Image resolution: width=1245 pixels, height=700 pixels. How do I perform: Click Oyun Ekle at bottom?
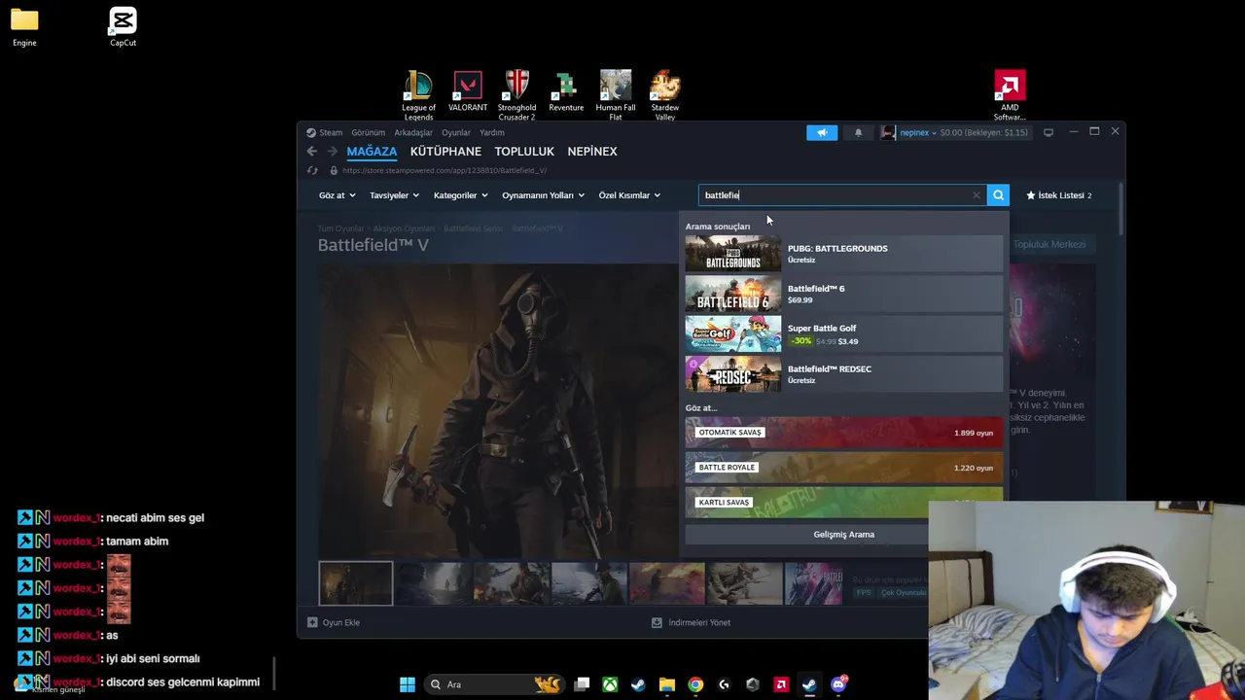[x=334, y=622]
